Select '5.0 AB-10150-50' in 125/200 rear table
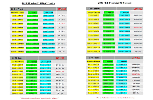Screen dimensions: 153x100 [x=17, y=74]
